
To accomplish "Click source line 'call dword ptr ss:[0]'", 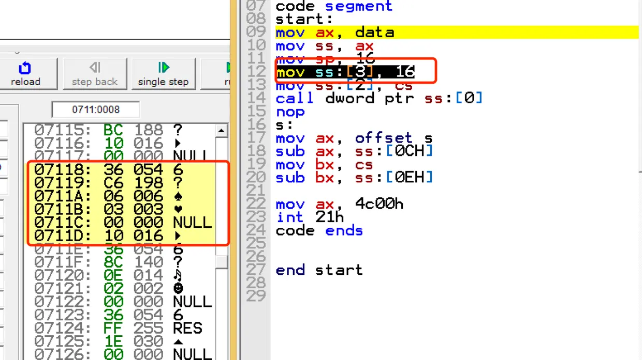I will click(x=379, y=98).
